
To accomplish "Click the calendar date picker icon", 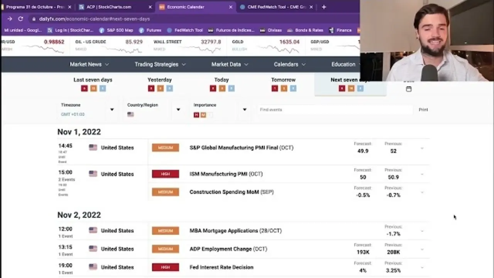I will click(x=409, y=89).
